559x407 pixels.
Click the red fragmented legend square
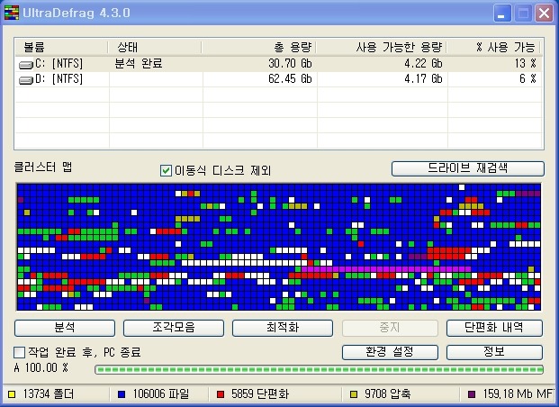click(221, 394)
